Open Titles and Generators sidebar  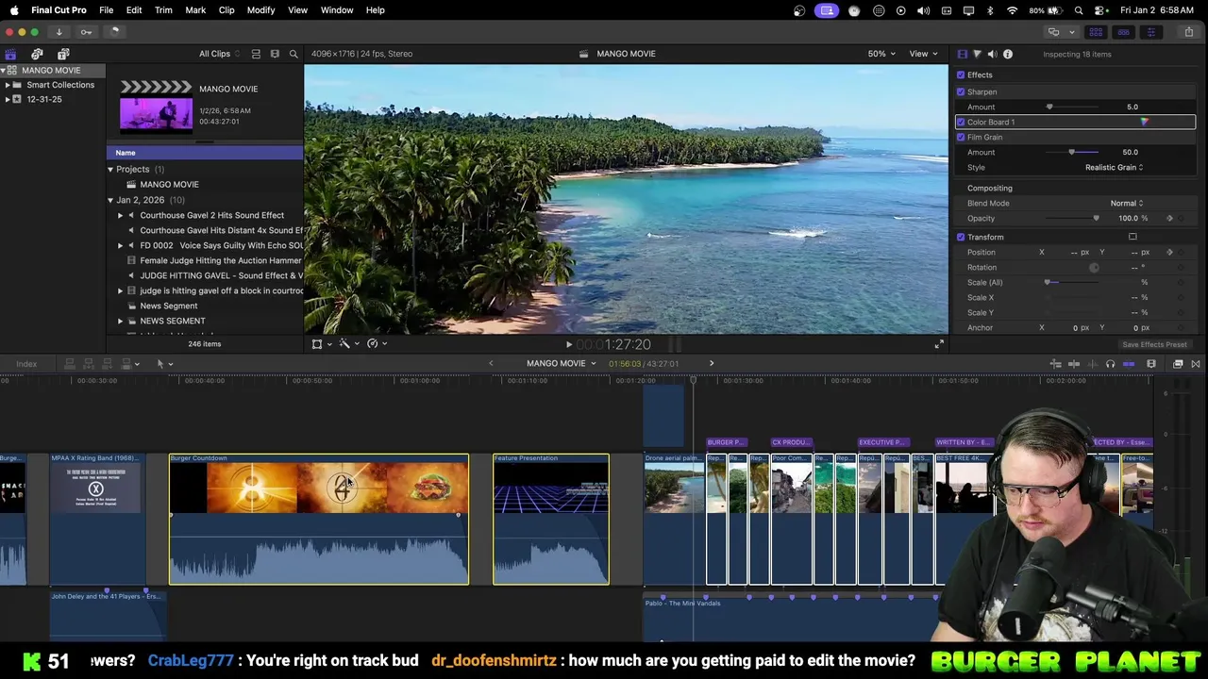[63, 54]
